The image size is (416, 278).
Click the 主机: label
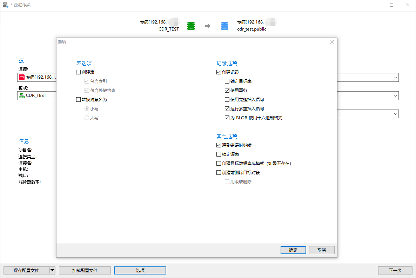click(x=23, y=169)
